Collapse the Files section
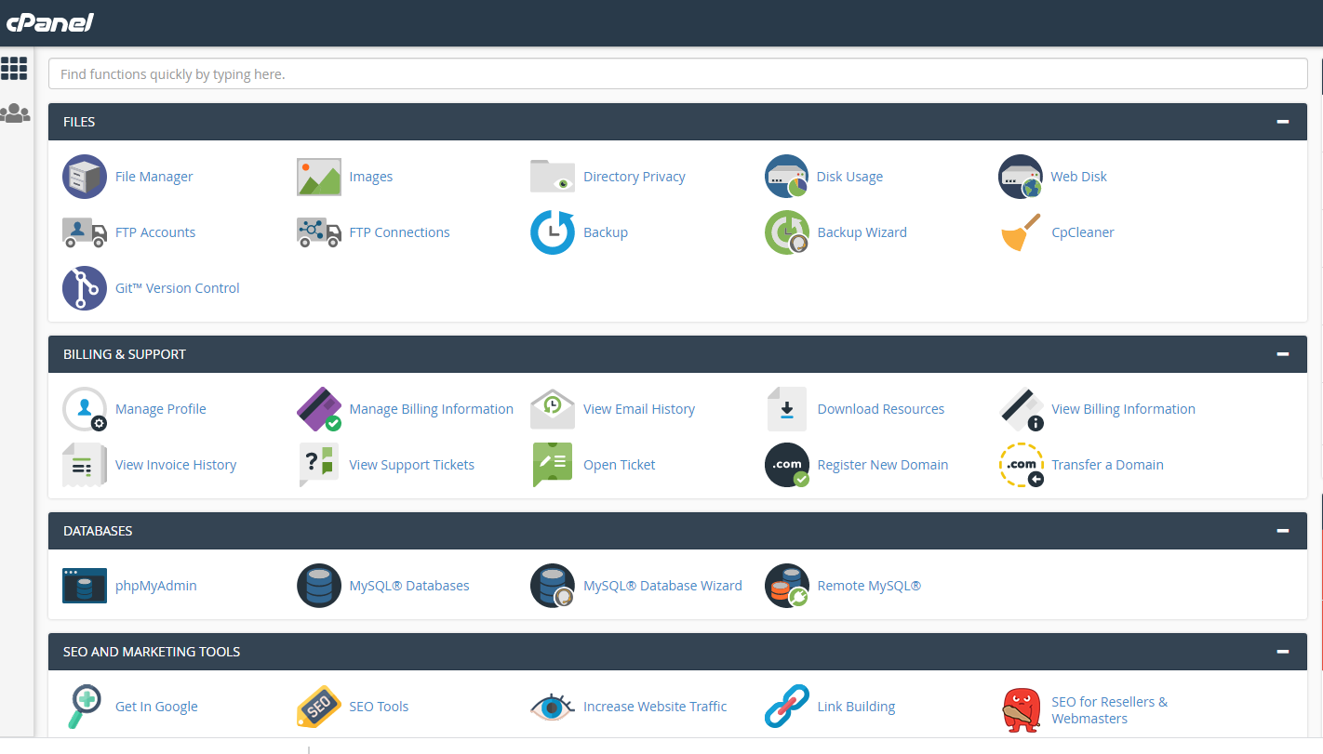Image resolution: width=1323 pixels, height=754 pixels. 1283,122
